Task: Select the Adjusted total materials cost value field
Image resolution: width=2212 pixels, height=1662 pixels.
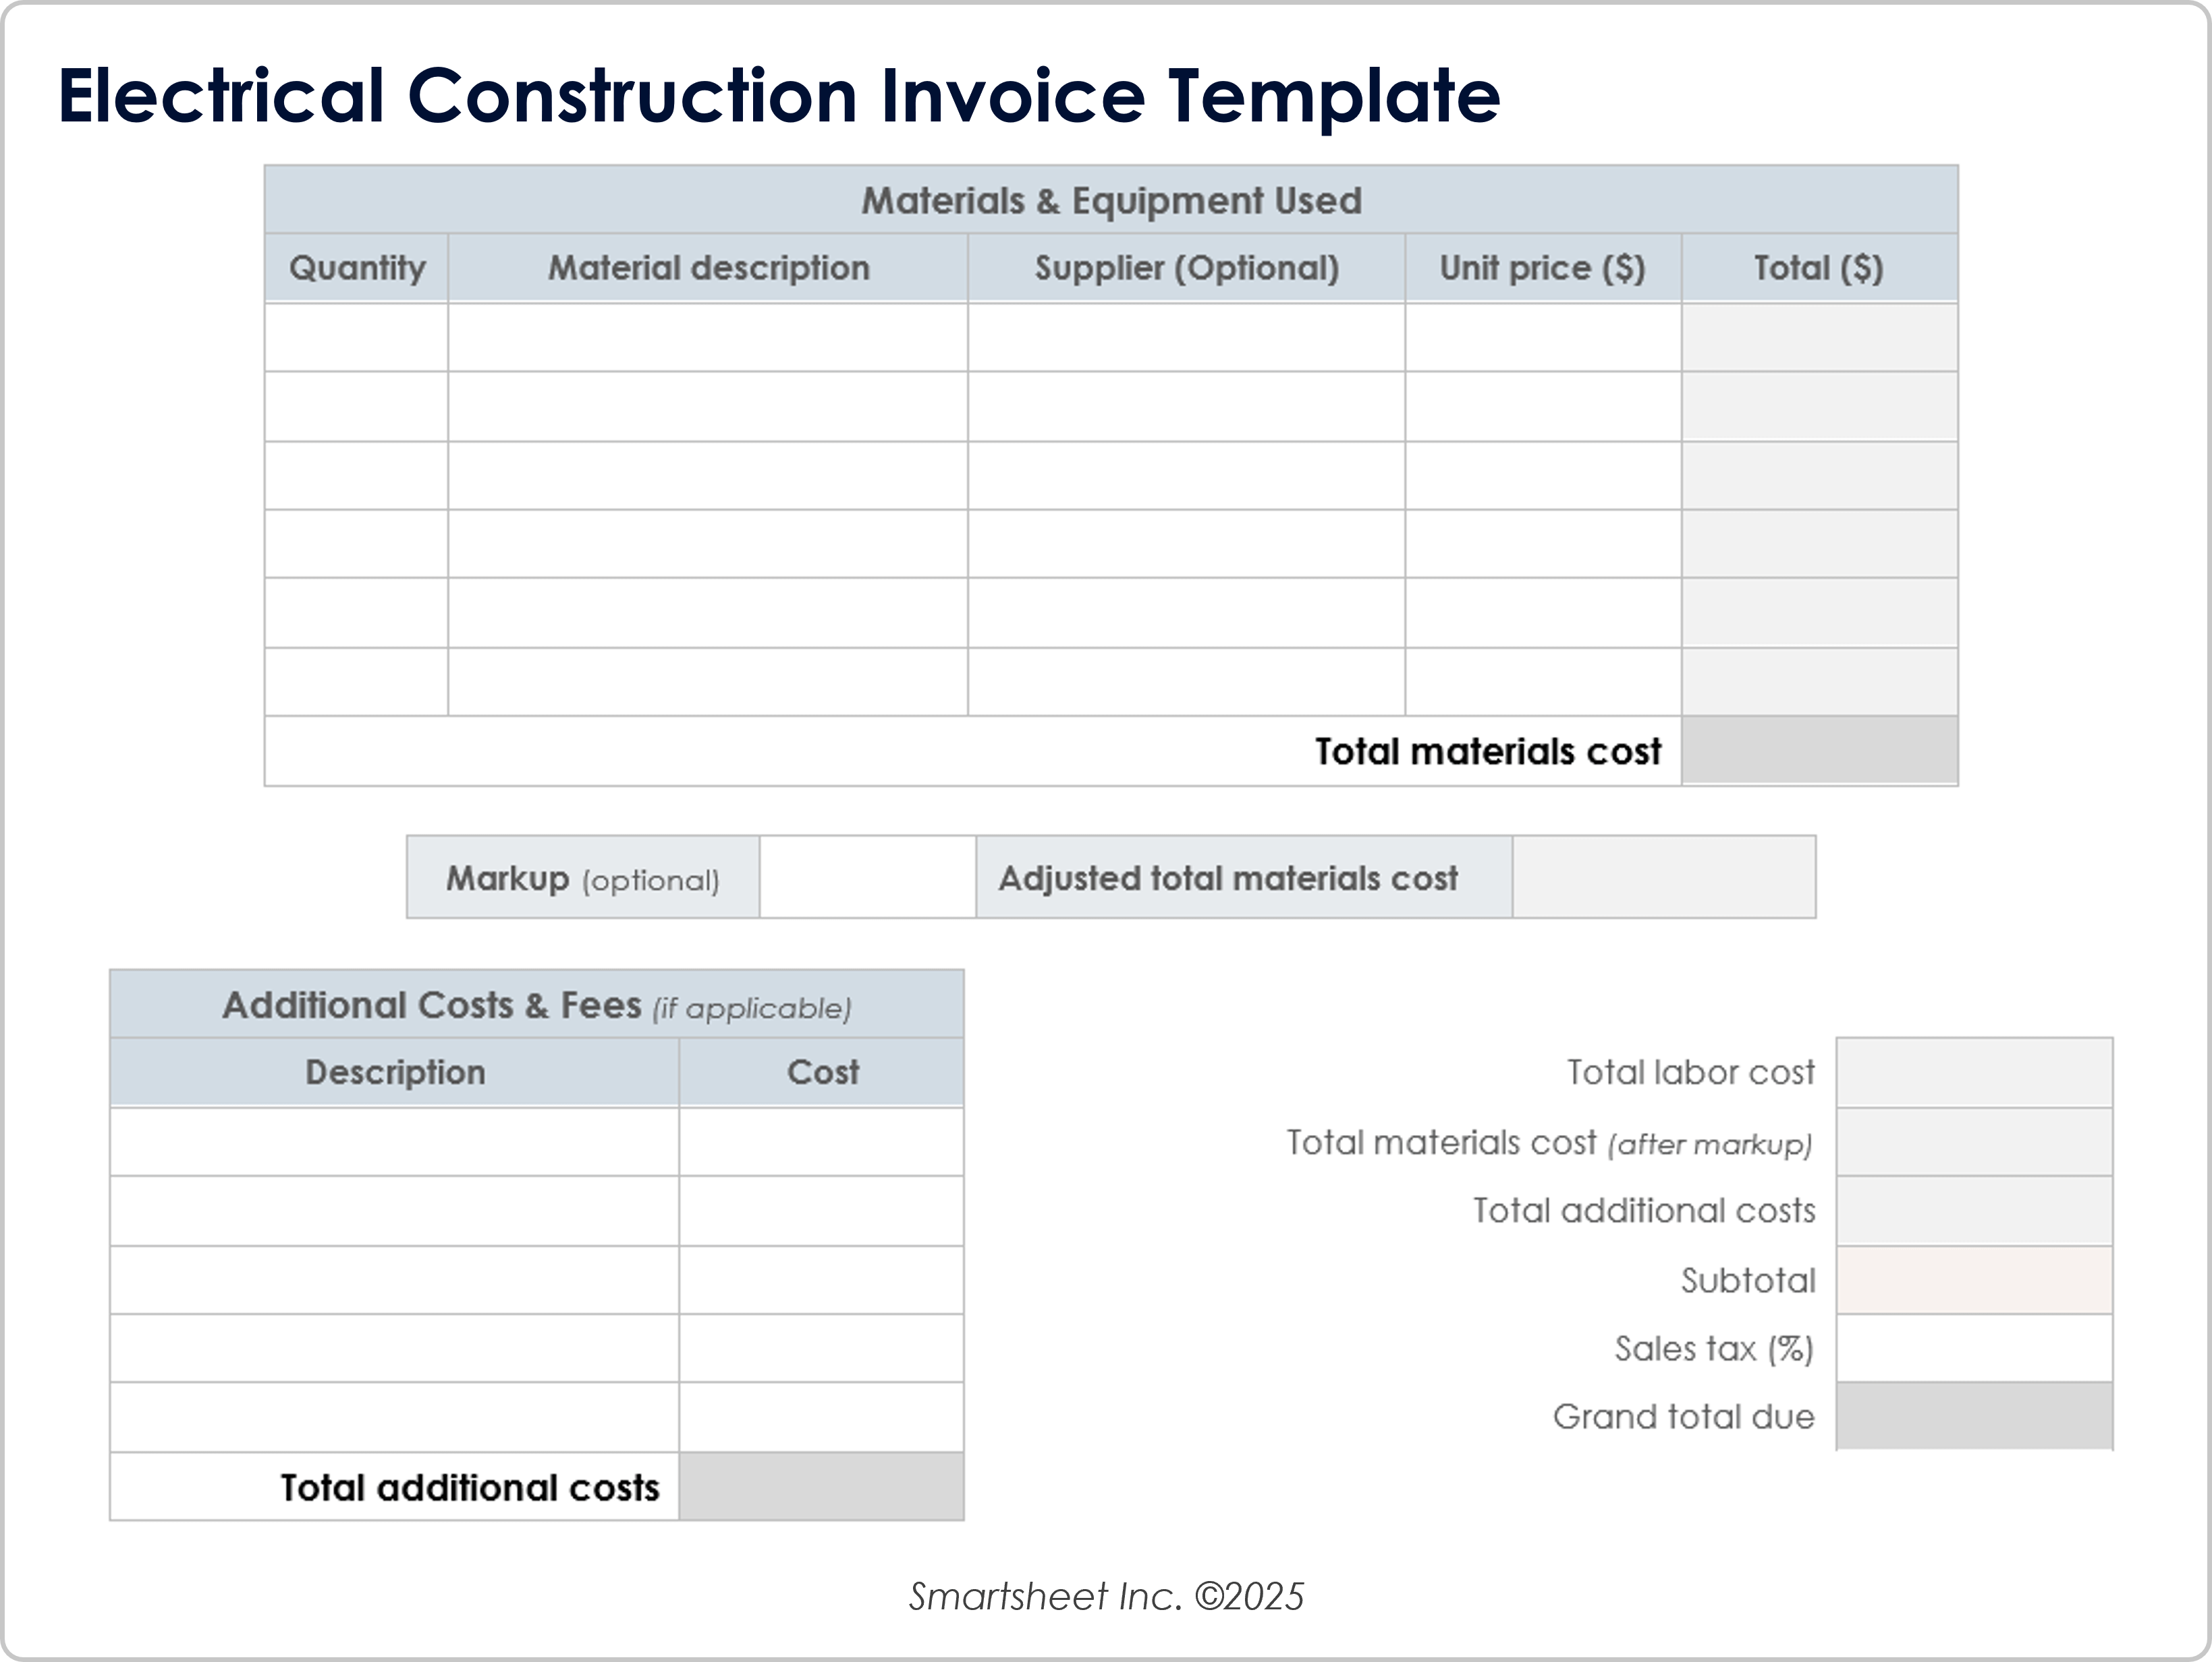Action: 1663,877
